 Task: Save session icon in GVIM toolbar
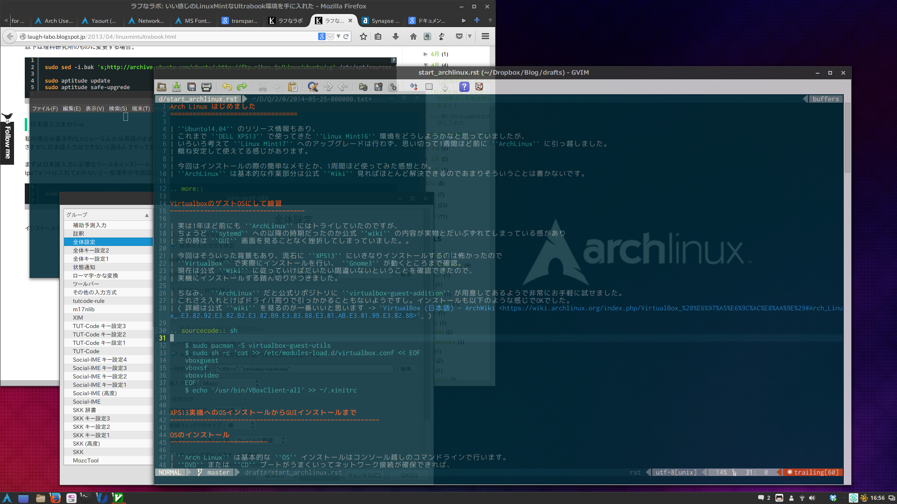378,87
